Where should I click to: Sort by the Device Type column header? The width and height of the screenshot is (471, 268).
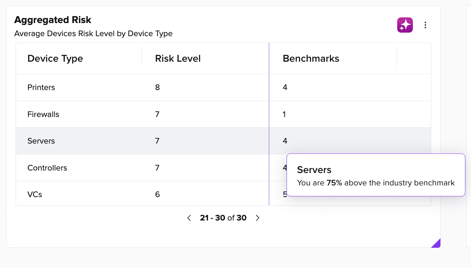tap(55, 58)
